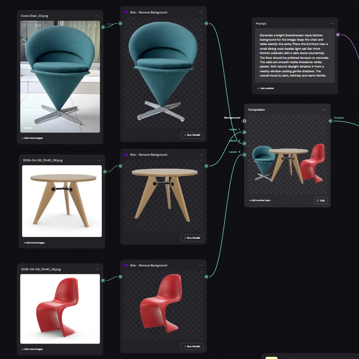Open options menu of top Bria Remove Background node
The image size is (359, 359).
201,12
